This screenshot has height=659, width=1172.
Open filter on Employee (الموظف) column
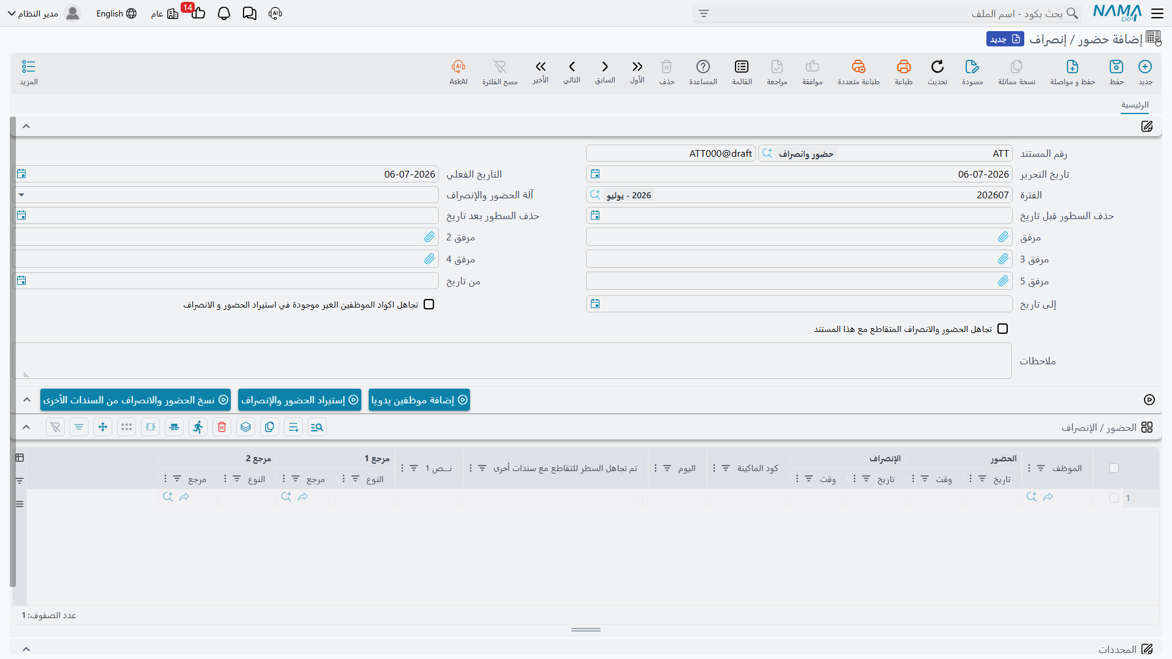(1041, 468)
